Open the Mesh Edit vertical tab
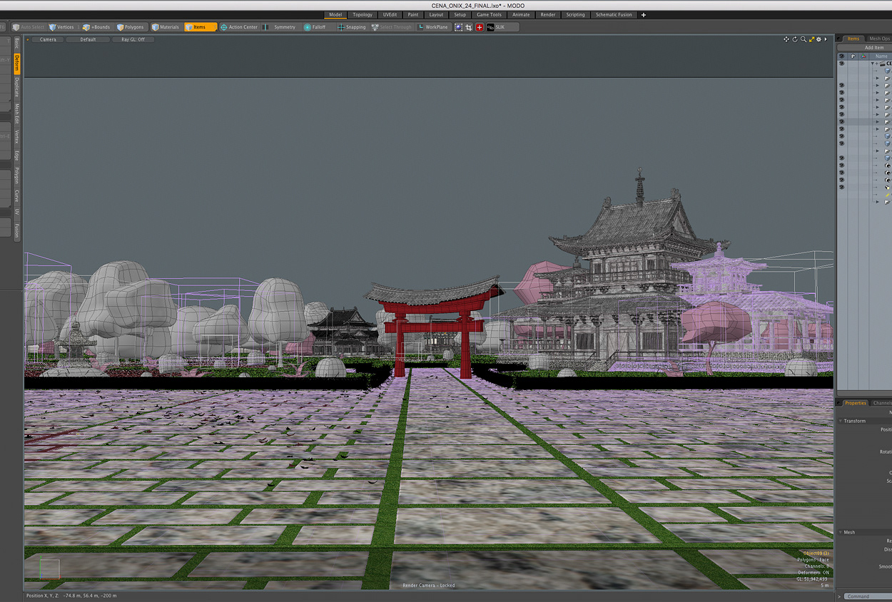This screenshot has height=602, width=892. (x=17, y=114)
